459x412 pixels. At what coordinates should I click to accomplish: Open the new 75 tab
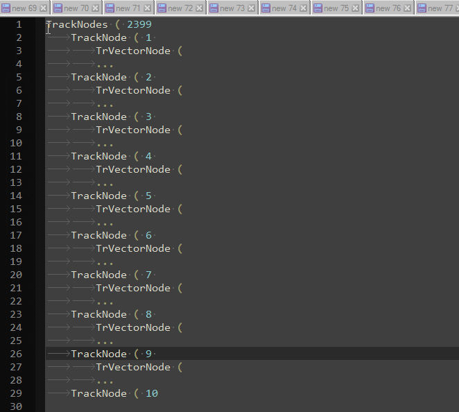pyautogui.click(x=336, y=8)
